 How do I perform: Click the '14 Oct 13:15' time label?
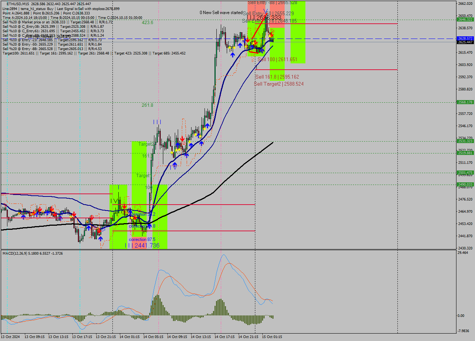(x=201, y=337)
